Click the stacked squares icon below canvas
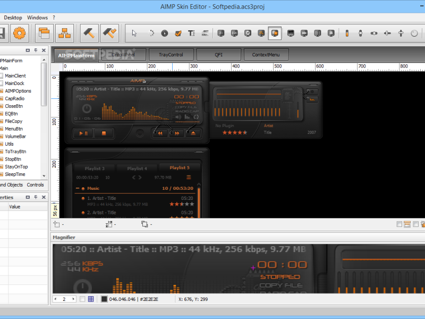425x319 pixels. point(144,224)
